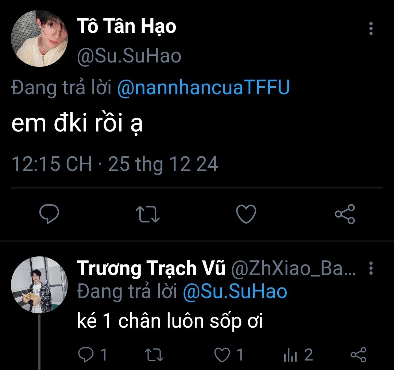This screenshot has width=394, height=370.
Task: Open Tô Tân Hạo's profile picture
Action: click(40, 38)
